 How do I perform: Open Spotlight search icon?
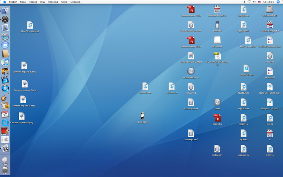[278, 2]
